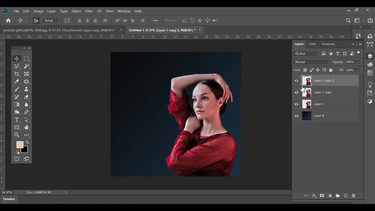Image resolution: width=375 pixels, height=211 pixels.
Task: Open more options three dots in options bar
Action: click(155, 21)
